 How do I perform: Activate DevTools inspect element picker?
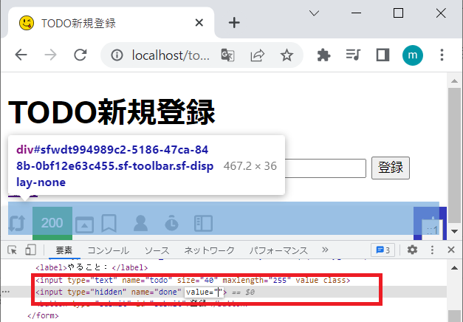point(13,250)
